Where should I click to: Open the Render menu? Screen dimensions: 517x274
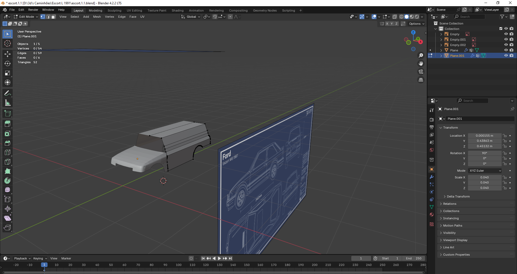tap(33, 10)
